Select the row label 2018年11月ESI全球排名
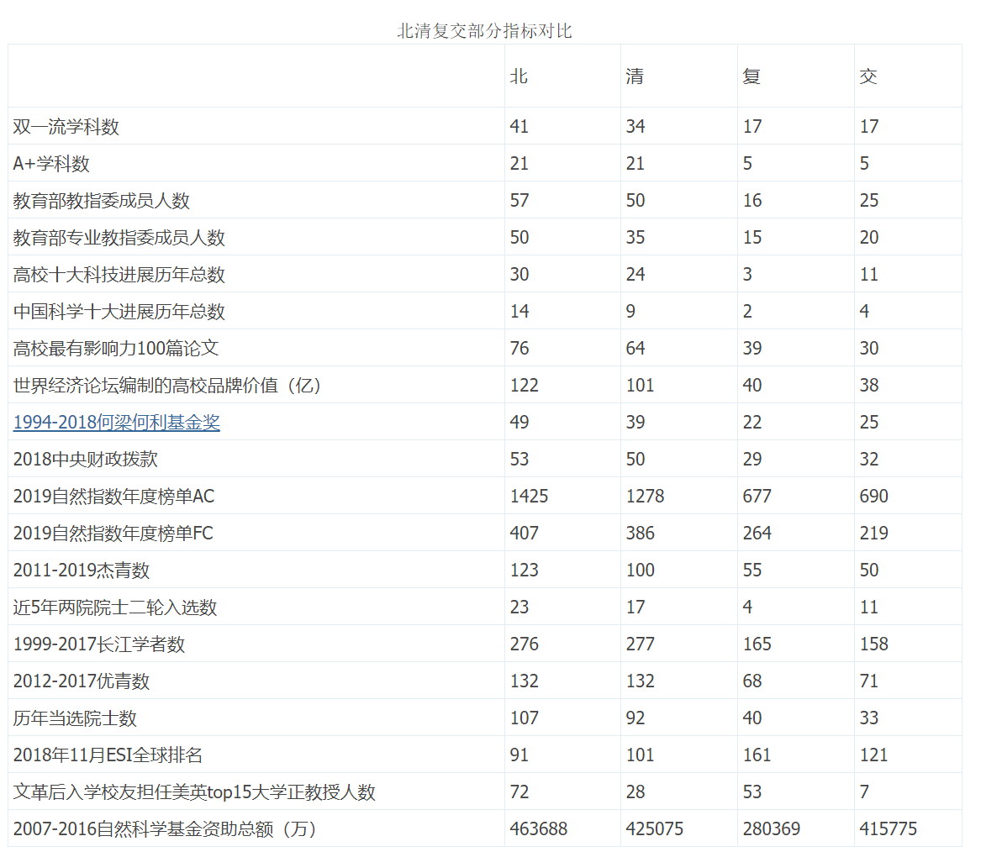Viewport: 981px width, 852px height. coord(108,755)
